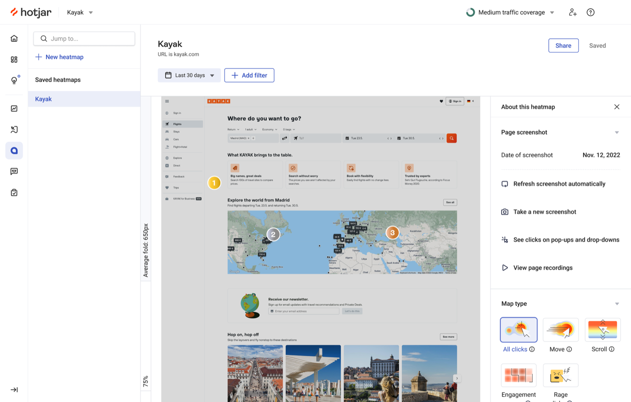Click the heart favorites icon in heatmap

click(441, 101)
